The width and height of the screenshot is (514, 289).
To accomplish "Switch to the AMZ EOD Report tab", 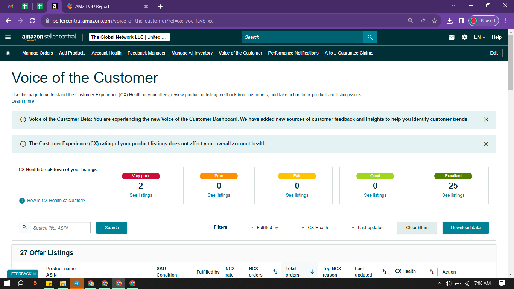I will 107,6.
